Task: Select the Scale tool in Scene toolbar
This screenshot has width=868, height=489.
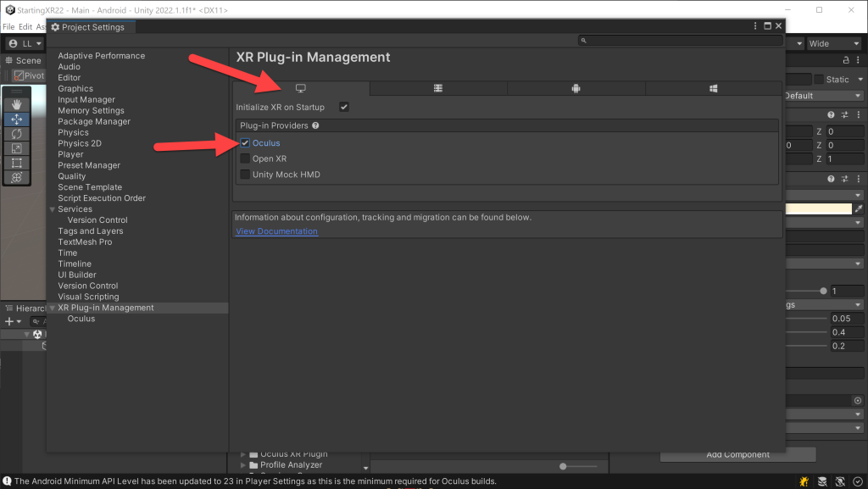Action: coord(17,148)
